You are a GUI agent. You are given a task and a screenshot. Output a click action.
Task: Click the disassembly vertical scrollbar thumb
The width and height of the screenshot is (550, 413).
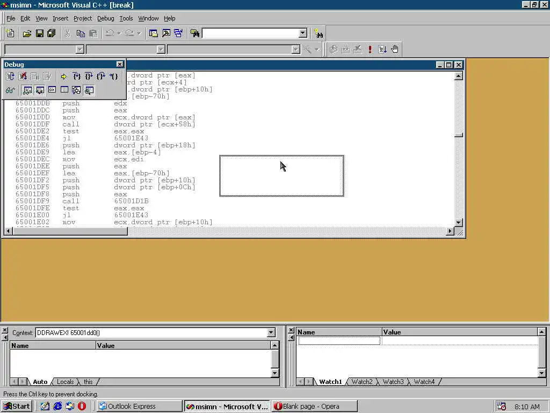click(x=459, y=135)
